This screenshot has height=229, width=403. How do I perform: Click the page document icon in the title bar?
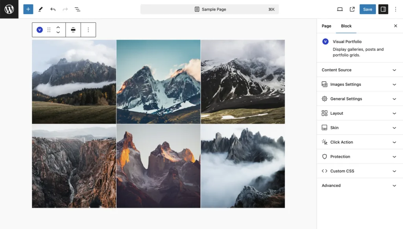click(x=197, y=9)
